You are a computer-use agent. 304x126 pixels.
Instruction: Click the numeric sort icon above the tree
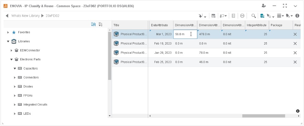pos(100,24)
